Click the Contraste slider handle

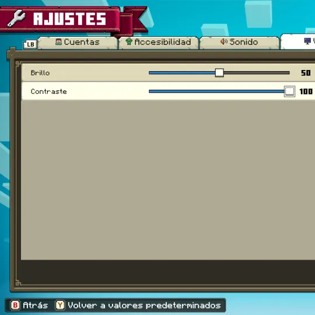pos(289,92)
